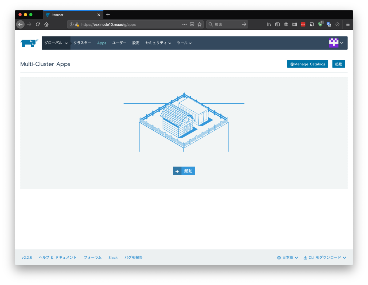Open the Firefox account icon
This screenshot has height=285, width=368.
point(286,24)
